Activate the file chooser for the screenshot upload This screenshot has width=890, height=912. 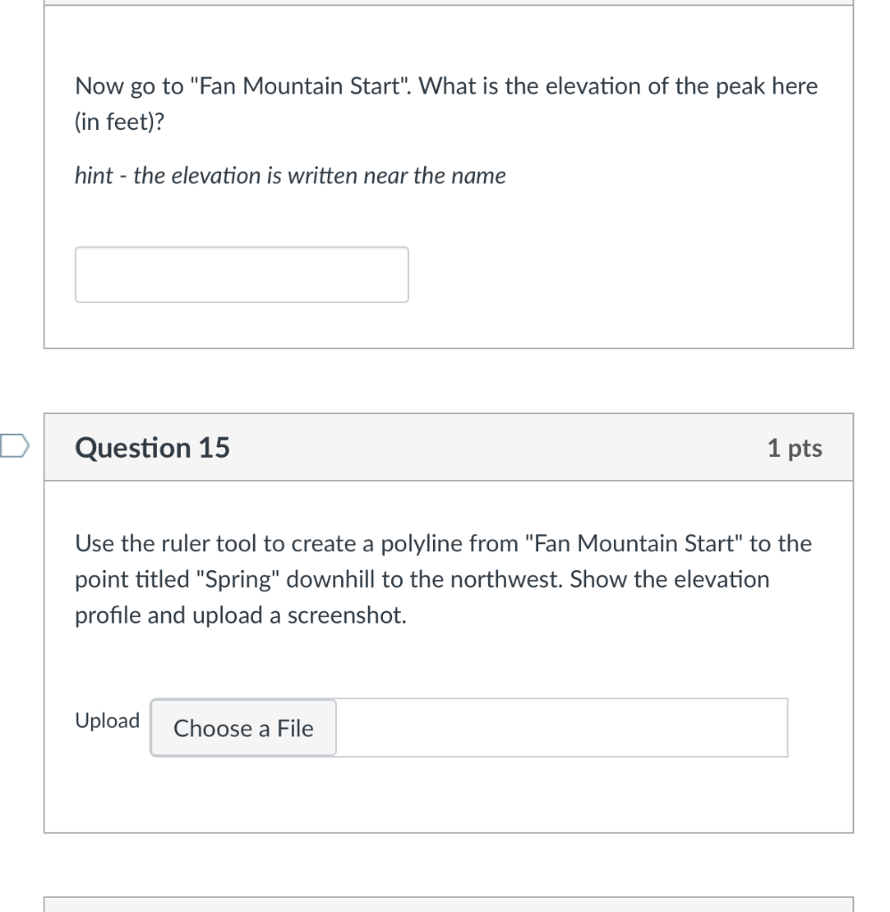[x=242, y=728]
